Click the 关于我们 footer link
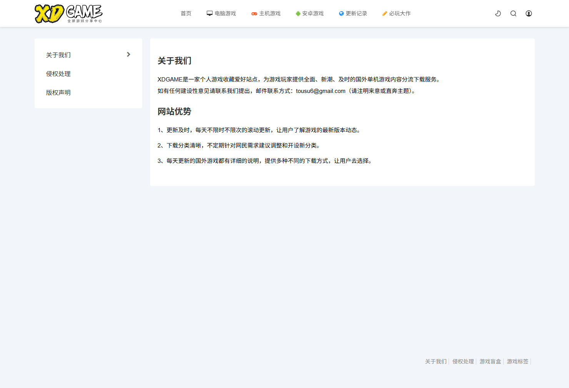The height and width of the screenshot is (388, 569). pos(436,361)
